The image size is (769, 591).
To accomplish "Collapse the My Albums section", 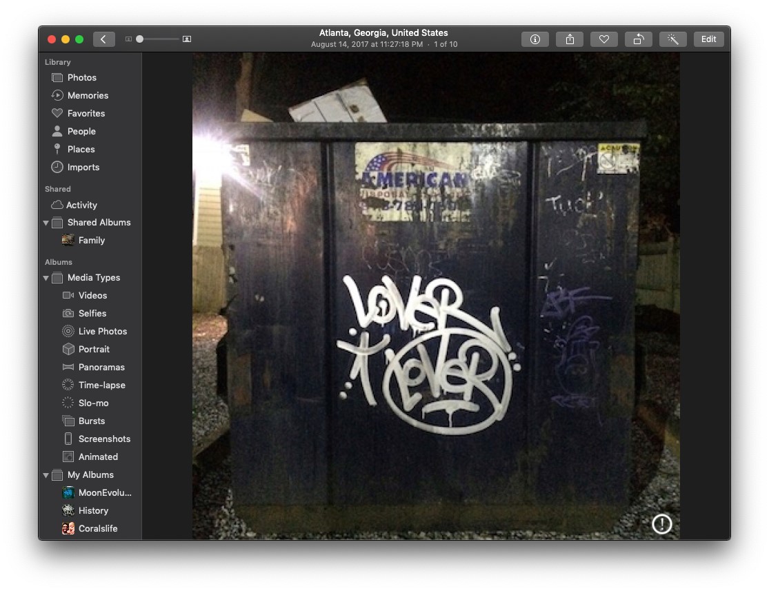I will tap(46, 475).
